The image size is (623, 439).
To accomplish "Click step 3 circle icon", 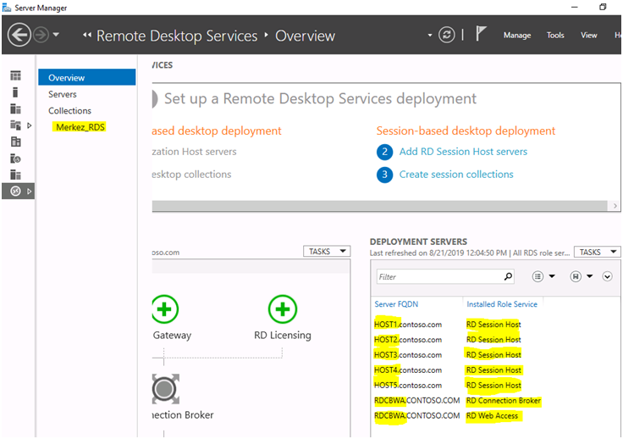I will tap(384, 175).
